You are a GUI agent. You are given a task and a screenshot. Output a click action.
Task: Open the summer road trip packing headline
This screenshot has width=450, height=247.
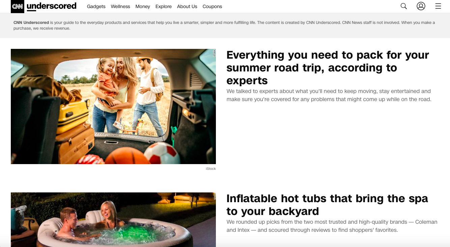coord(328,67)
